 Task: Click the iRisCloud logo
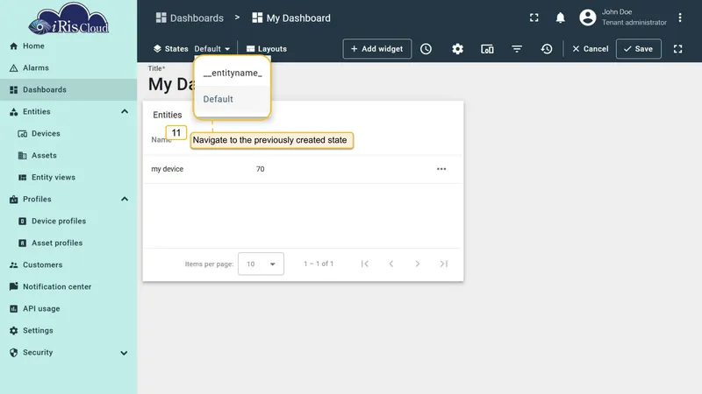pos(68,18)
